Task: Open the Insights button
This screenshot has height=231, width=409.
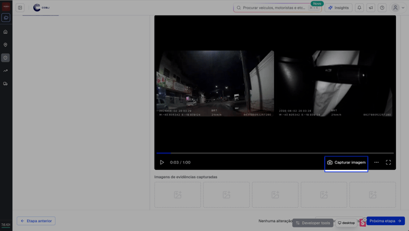Action: pyautogui.click(x=338, y=8)
